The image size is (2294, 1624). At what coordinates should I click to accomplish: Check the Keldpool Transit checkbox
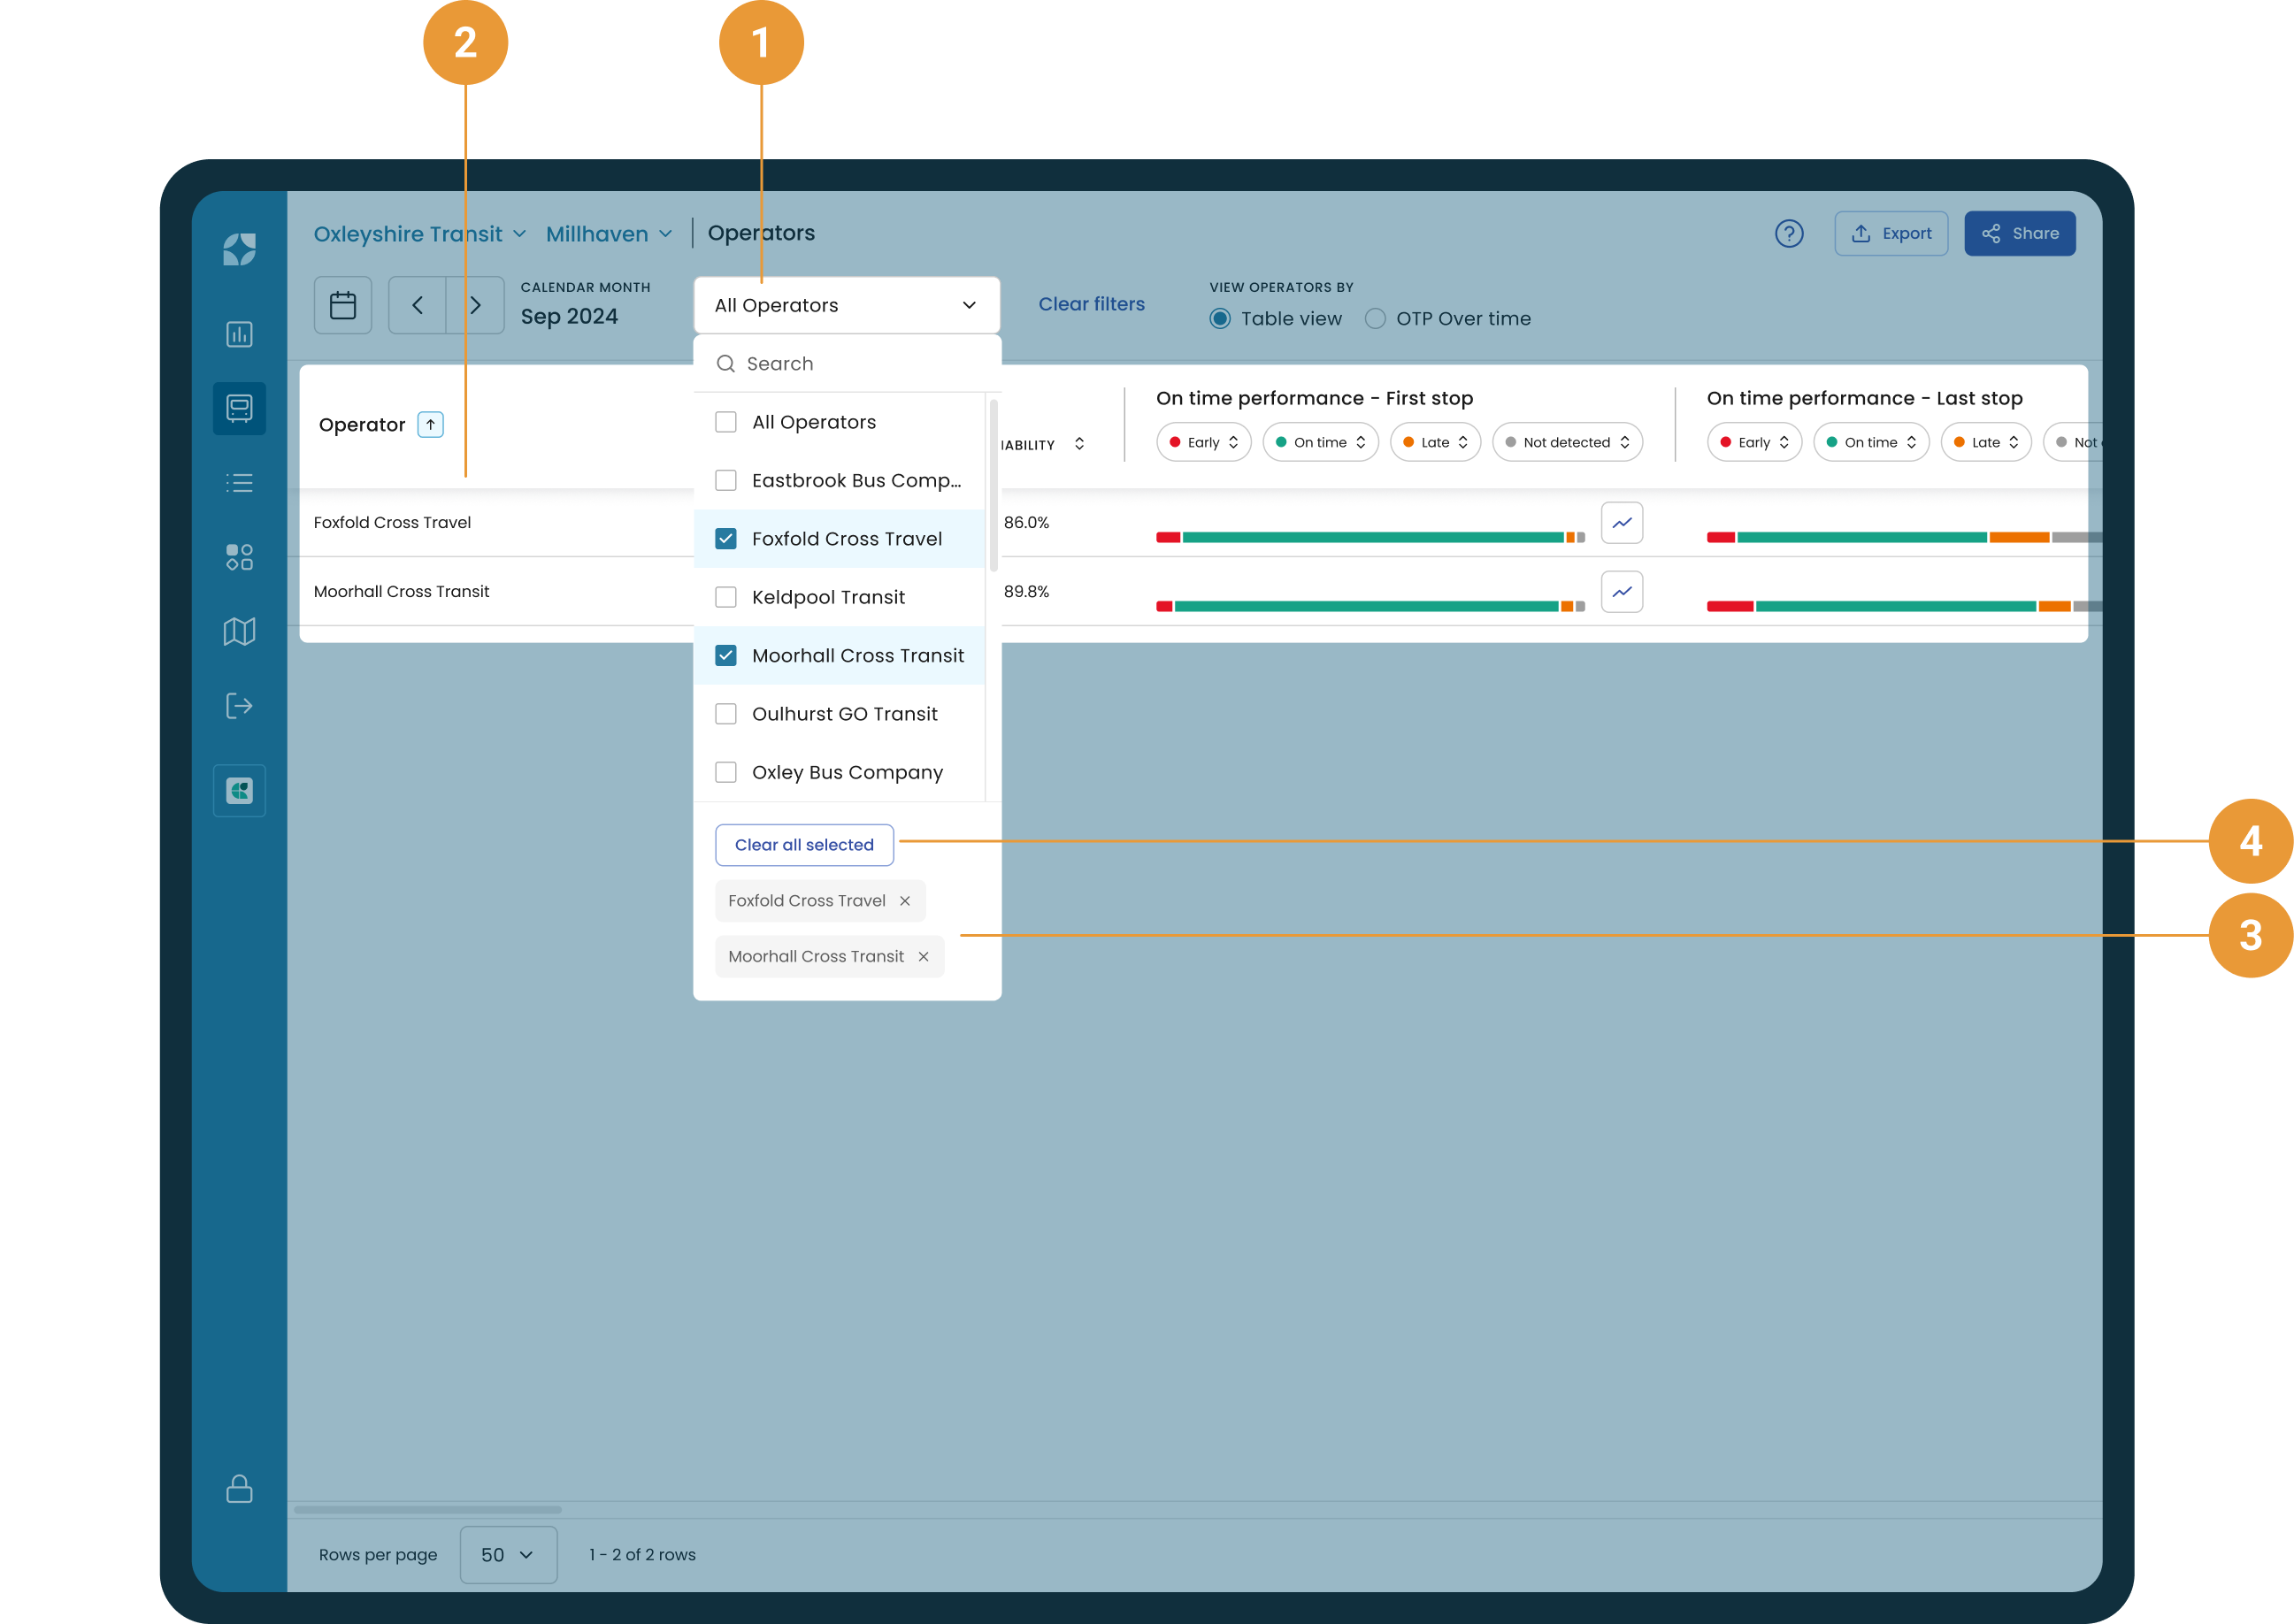(x=726, y=597)
